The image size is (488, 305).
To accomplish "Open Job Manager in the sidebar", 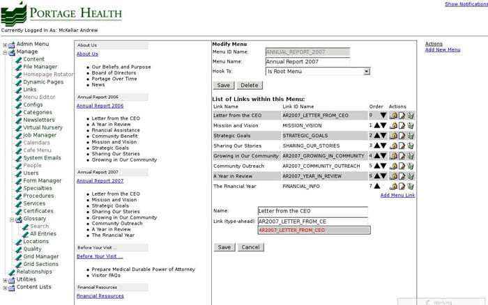I will [40, 135].
